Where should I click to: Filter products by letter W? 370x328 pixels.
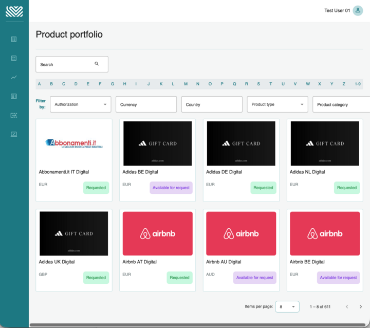(308, 84)
